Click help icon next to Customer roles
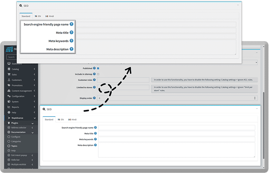The image size is (269, 173). click(x=95, y=80)
